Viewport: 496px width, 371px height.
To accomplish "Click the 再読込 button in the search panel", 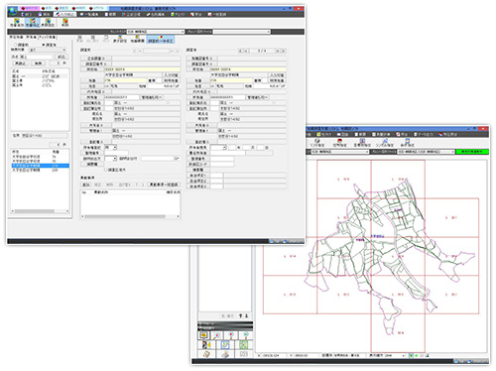I will tap(20, 62).
